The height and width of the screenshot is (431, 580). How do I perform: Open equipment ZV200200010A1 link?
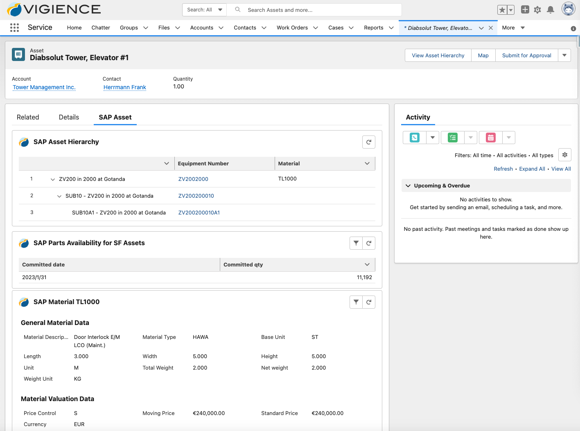tap(199, 212)
